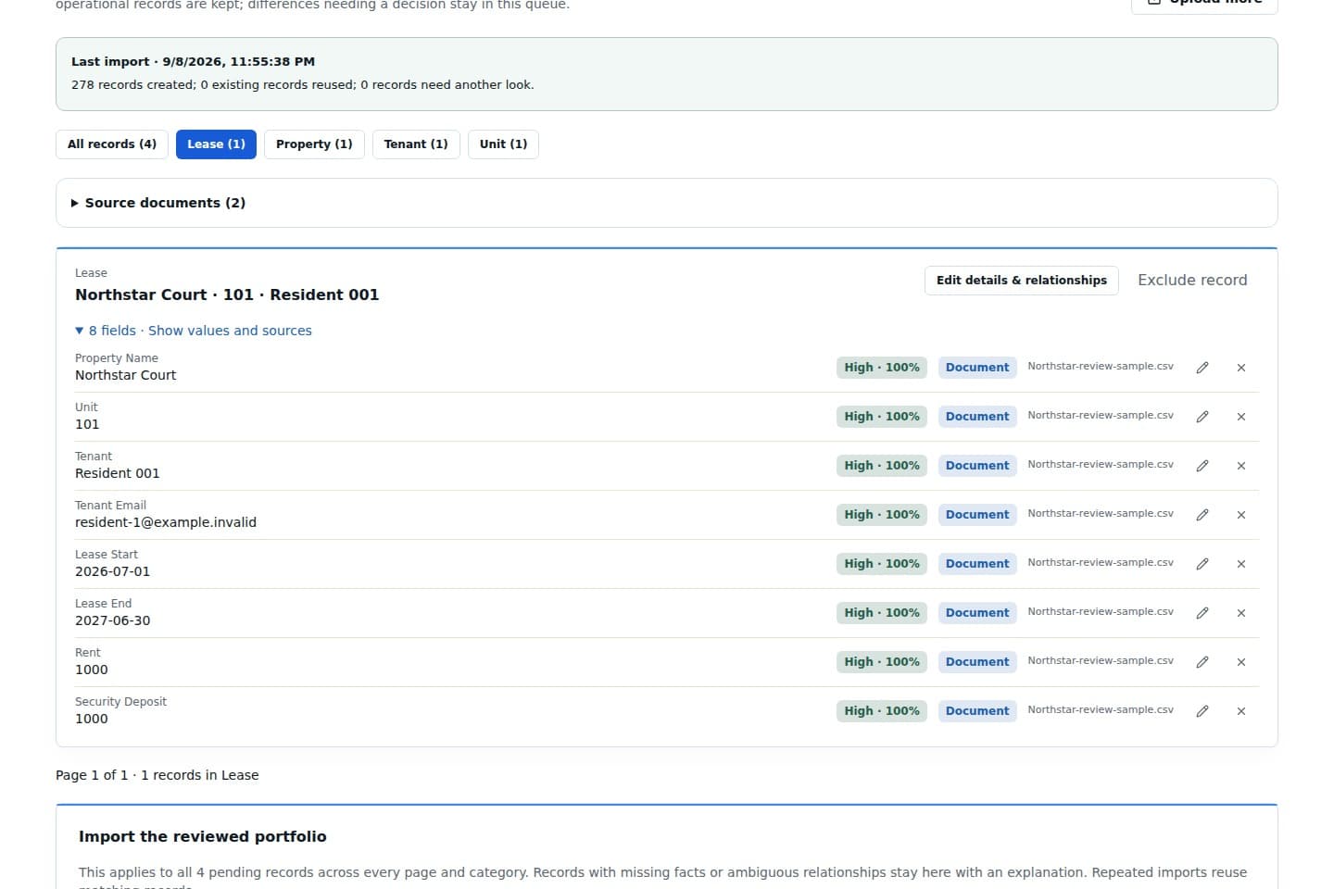The height and width of the screenshot is (889, 1334).
Task: Edit the Lease End date
Action: point(1202,613)
